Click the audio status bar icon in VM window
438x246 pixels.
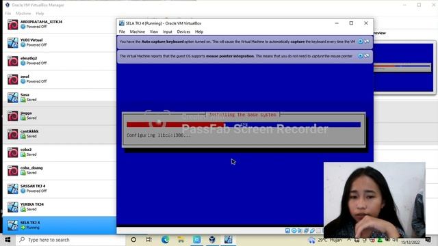[x=300, y=231]
